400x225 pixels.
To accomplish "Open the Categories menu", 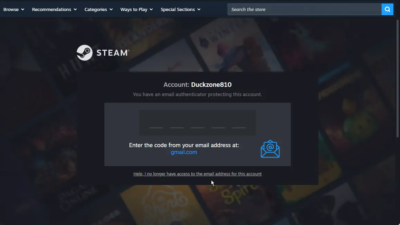I will pyautogui.click(x=98, y=9).
